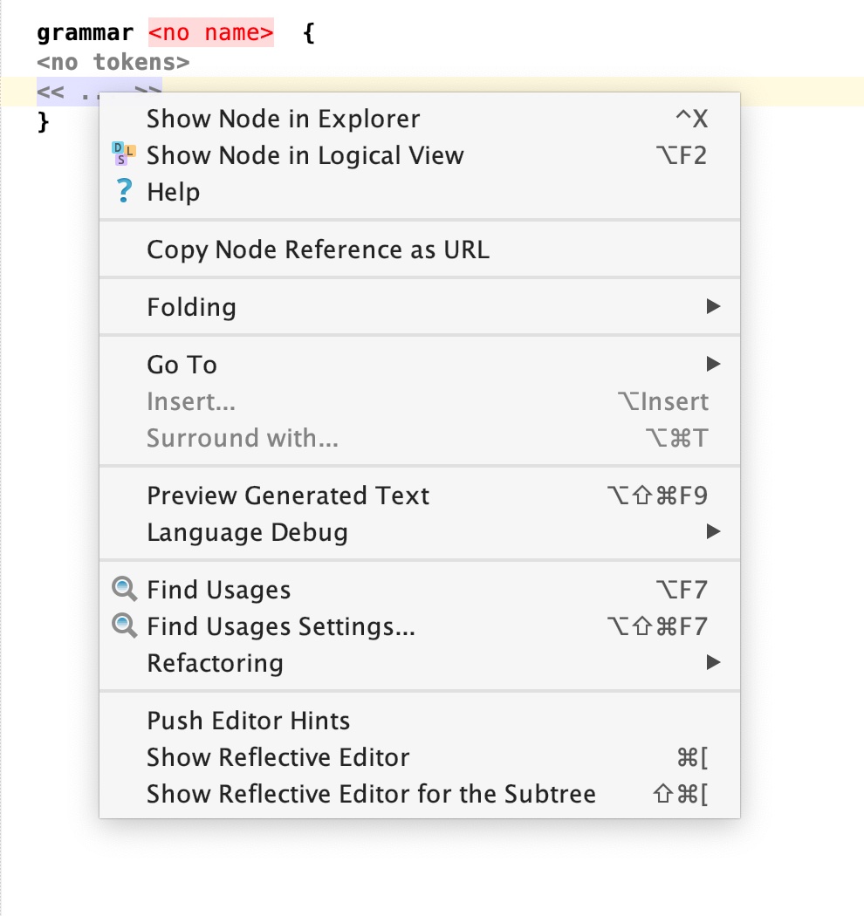Expand the Language Debug submenu arrow
864x916 pixels.
pos(713,532)
